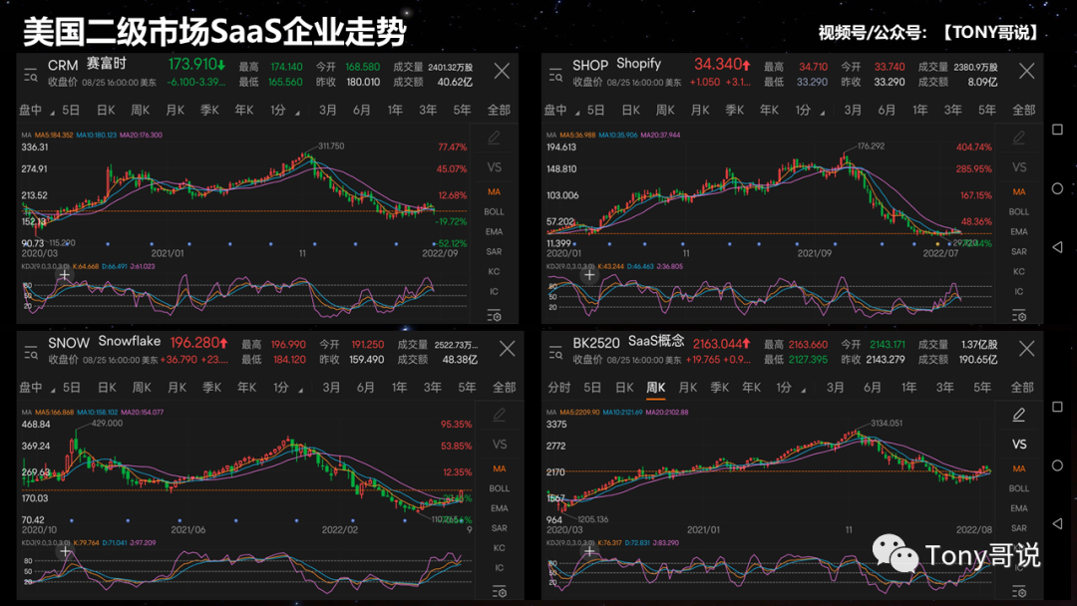Select the pencil draw tool in BK2520 chart

pyautogui.click(x=1018, y=415)
